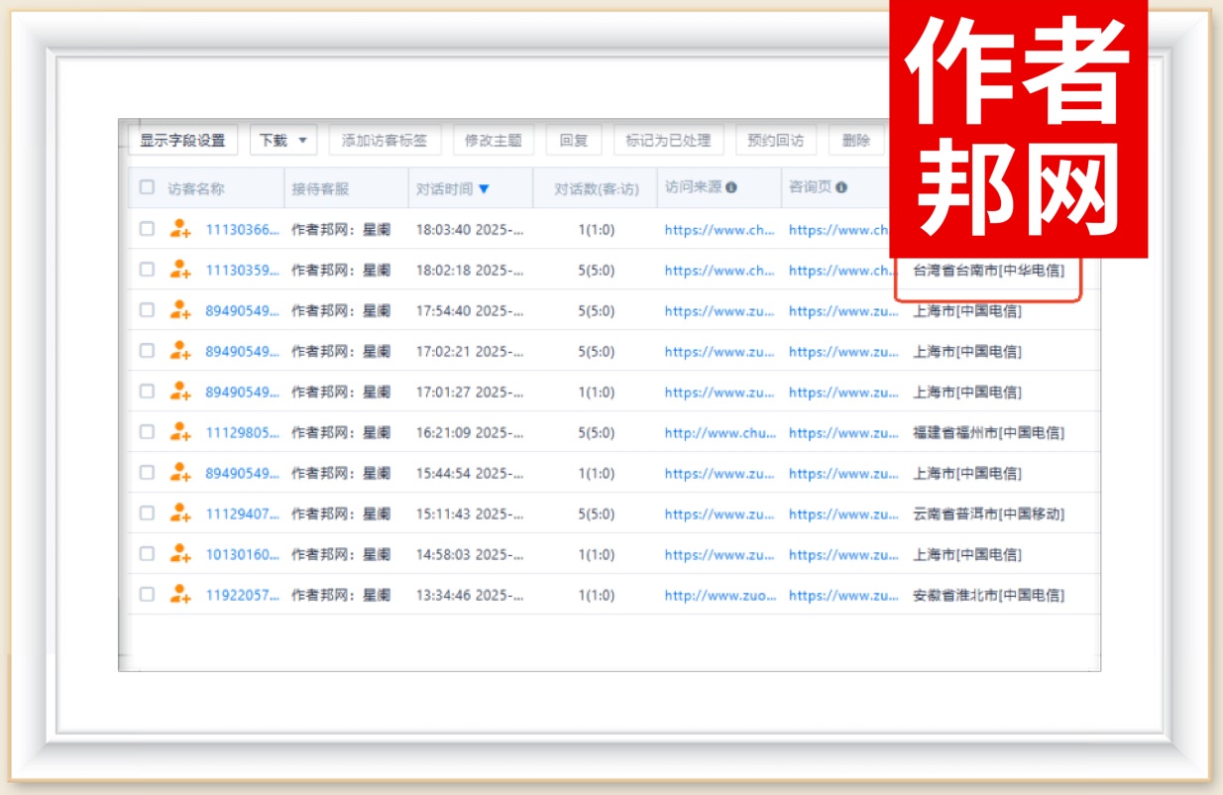Viewport: 1223px width, 795px height.
Task: Click the 访客名称 column header
Action: click(x=196, y=188)
